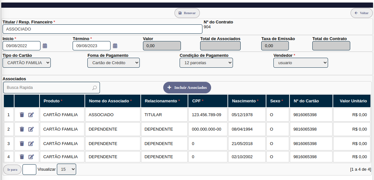The height and width of the screenshot is (180, 374).
Task: Open the Tipo do Cartão dropdown
Action: click(x=27, y=63)
